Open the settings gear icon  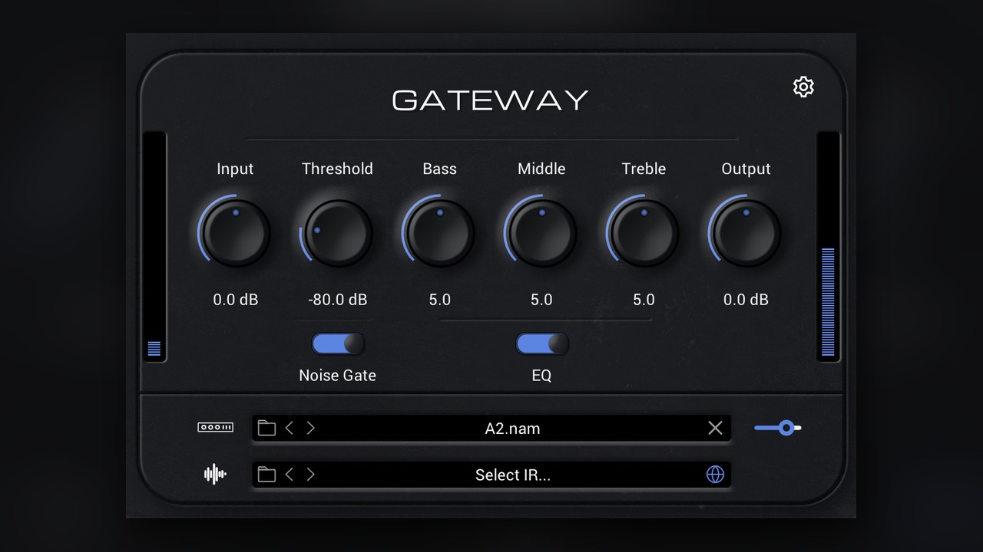[803, 87]
